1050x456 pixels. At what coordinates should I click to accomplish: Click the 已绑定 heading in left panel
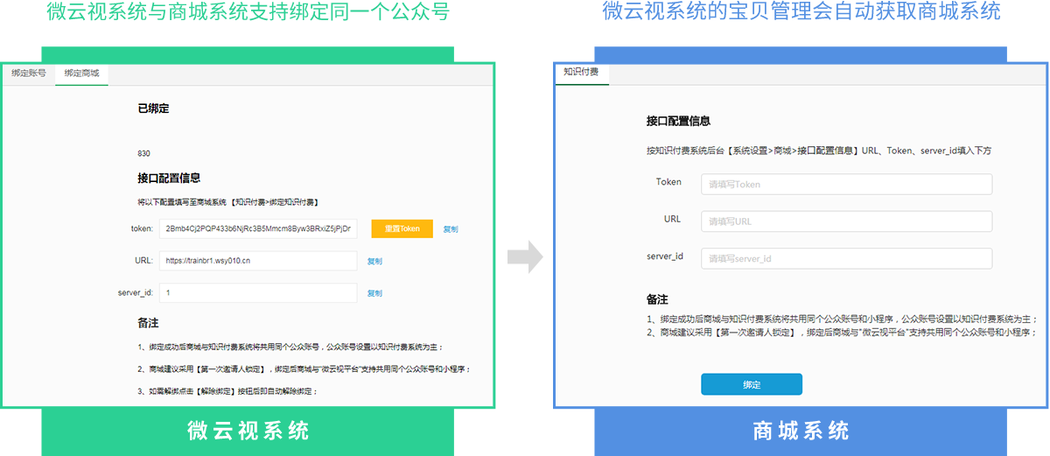pyautogui.click(x=153, y=109)
